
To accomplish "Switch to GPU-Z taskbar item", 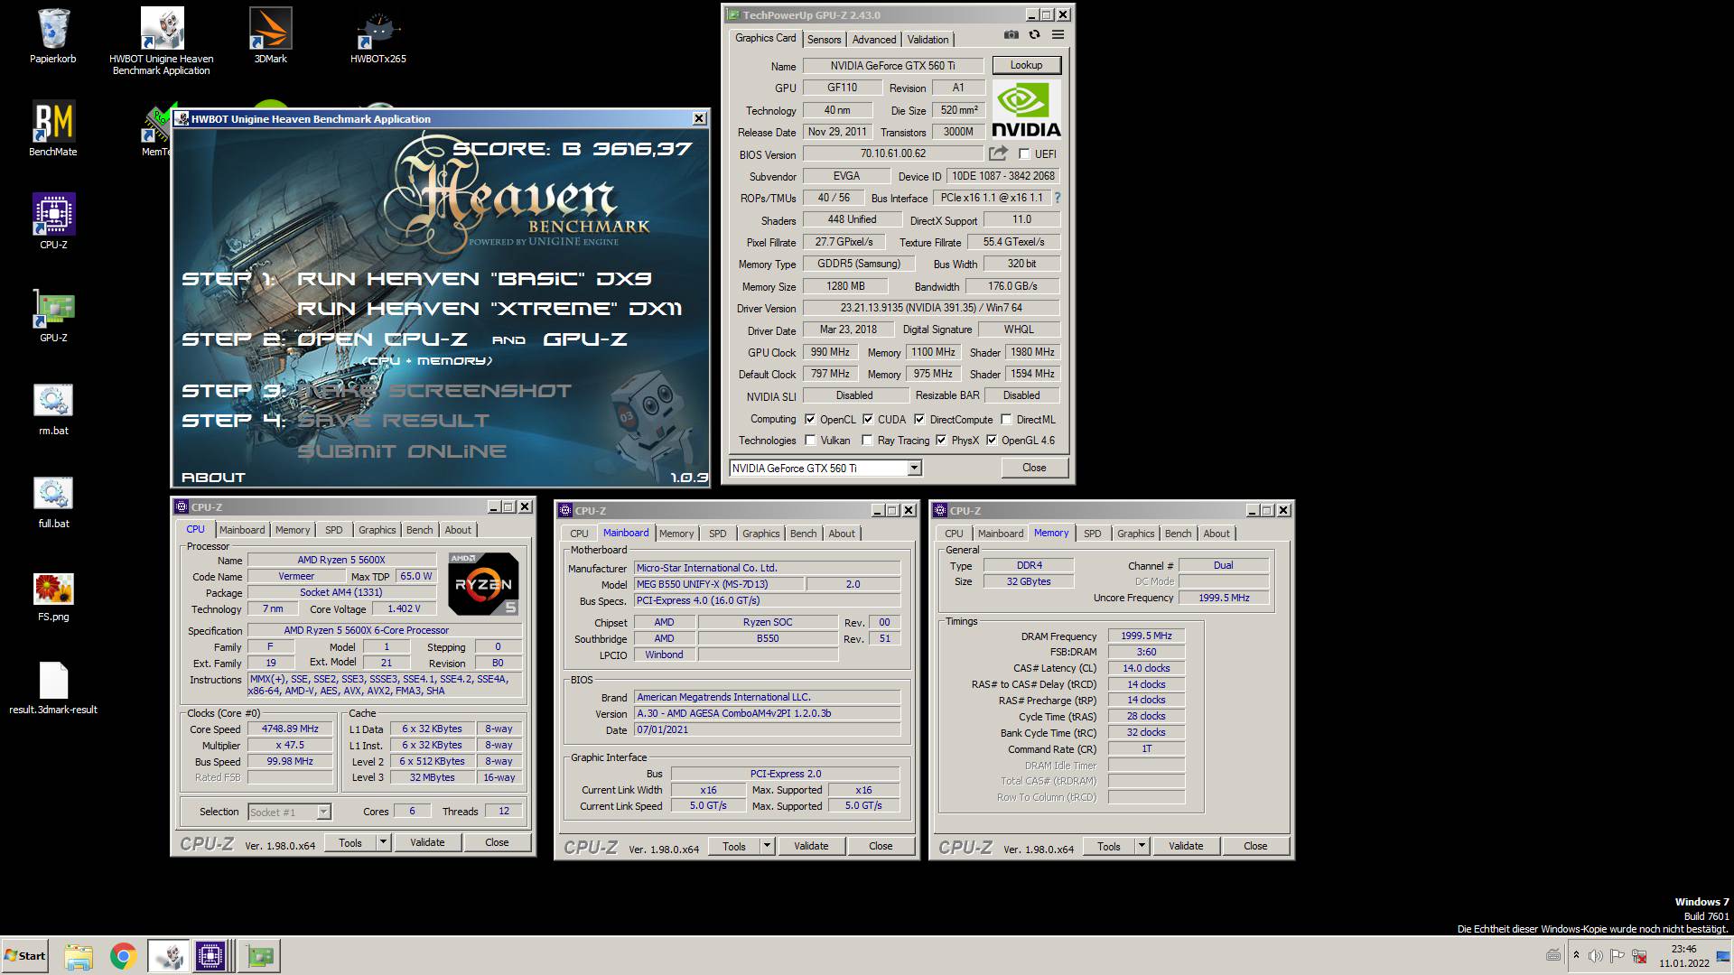I will coord(260,956).
